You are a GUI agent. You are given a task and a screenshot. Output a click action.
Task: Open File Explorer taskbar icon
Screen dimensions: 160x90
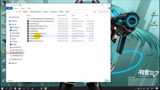(x=46, y=88)
